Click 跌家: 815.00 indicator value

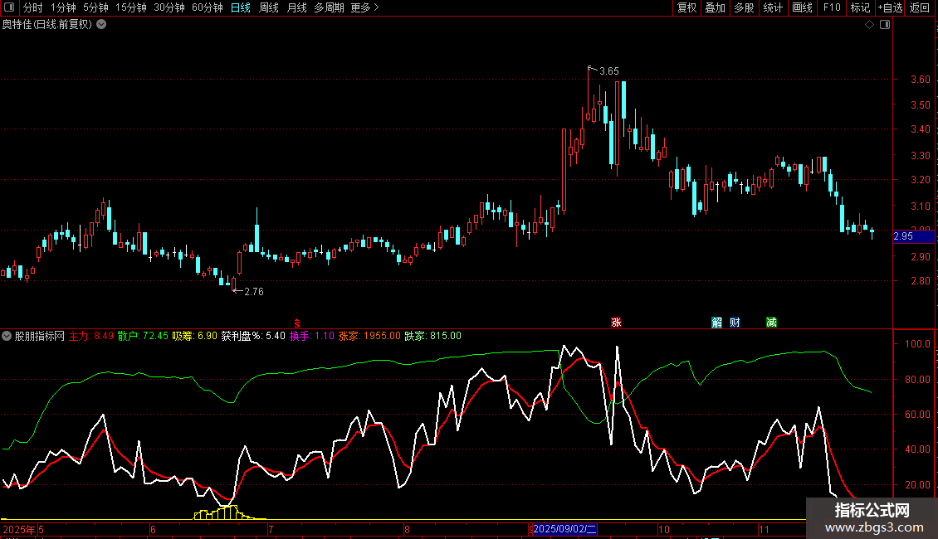433,336
